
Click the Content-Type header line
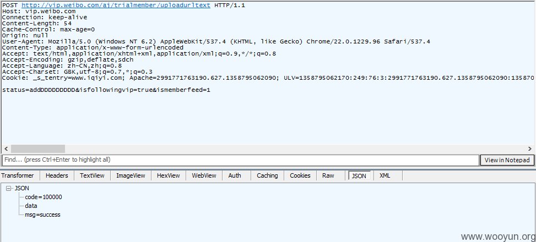[93, 48]
